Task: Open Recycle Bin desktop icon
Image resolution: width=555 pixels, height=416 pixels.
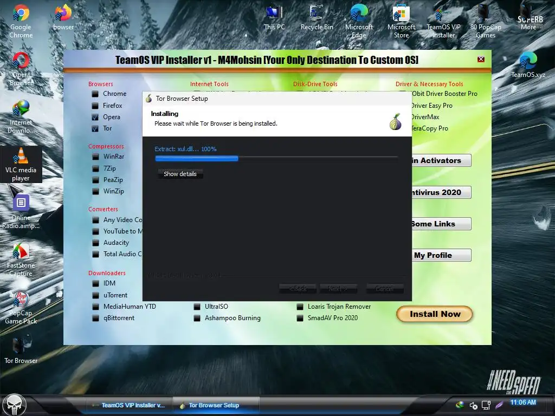Action: tap(317, 17)
